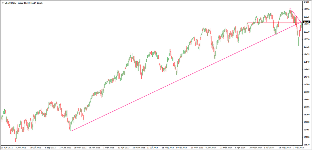Click the 20 Apr 2012 date label
Viewport: 312px width, 150px height.
(7, 147)
